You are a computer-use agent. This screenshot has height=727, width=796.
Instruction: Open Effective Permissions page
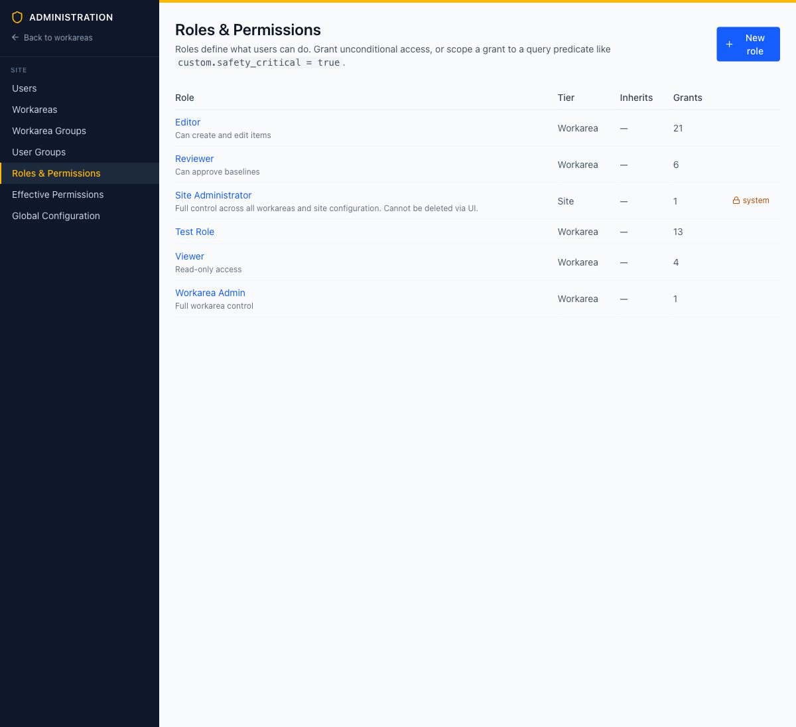pyautogui.click(x=80, y=195)
